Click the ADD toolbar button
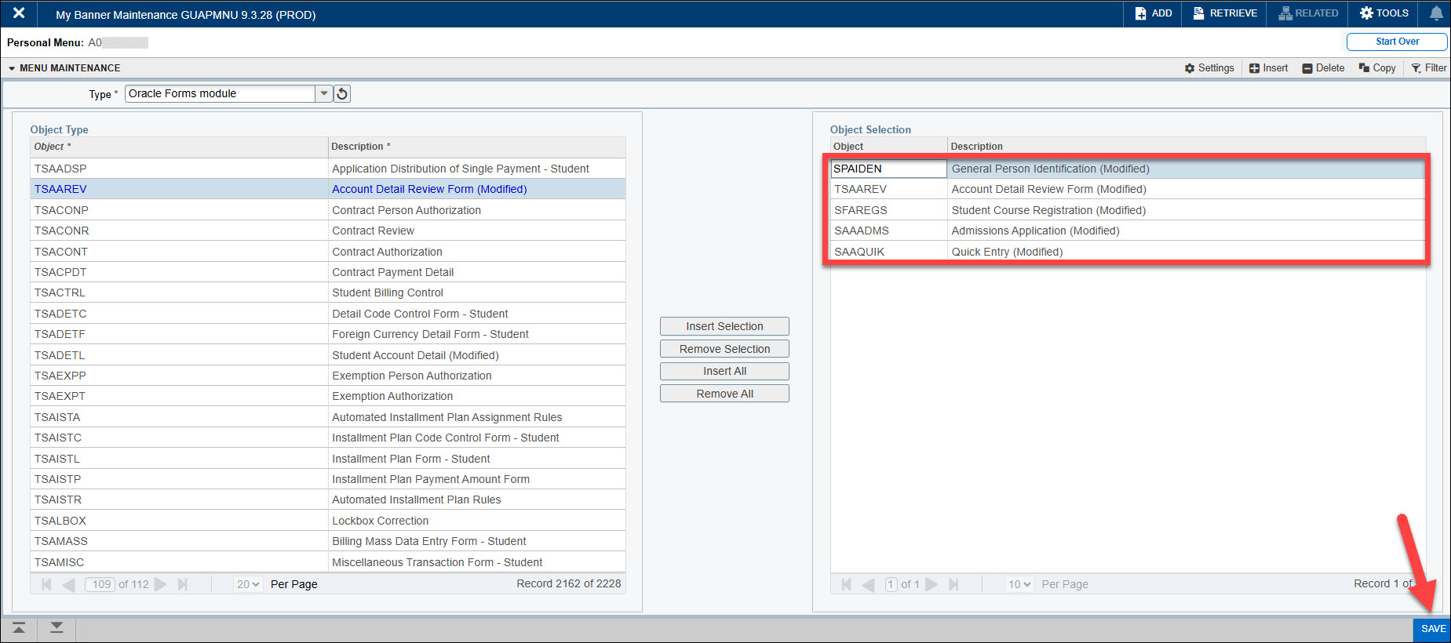The width and height of the screenshot is (1451, 643). 1153,13
